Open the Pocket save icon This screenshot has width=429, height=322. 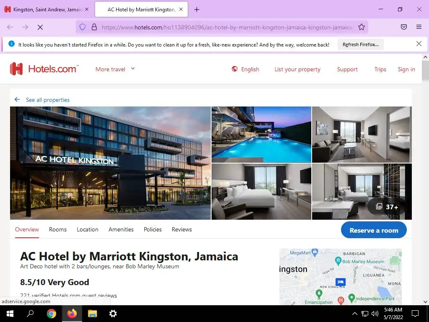coord(404,27)
